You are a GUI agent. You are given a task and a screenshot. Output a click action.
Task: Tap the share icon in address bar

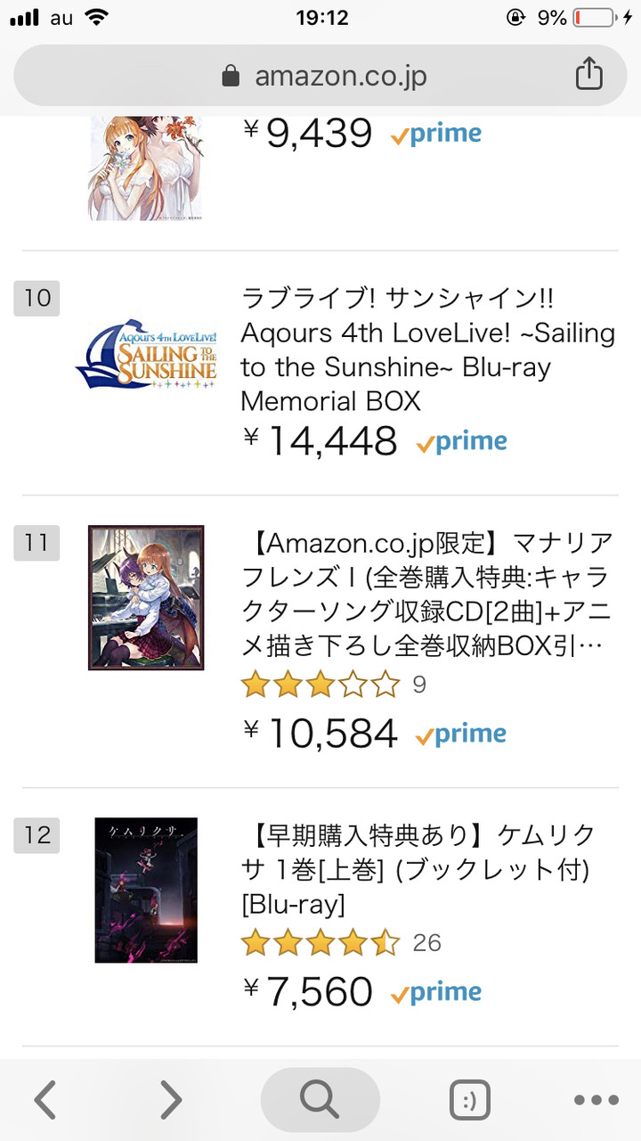coord(588,75)
